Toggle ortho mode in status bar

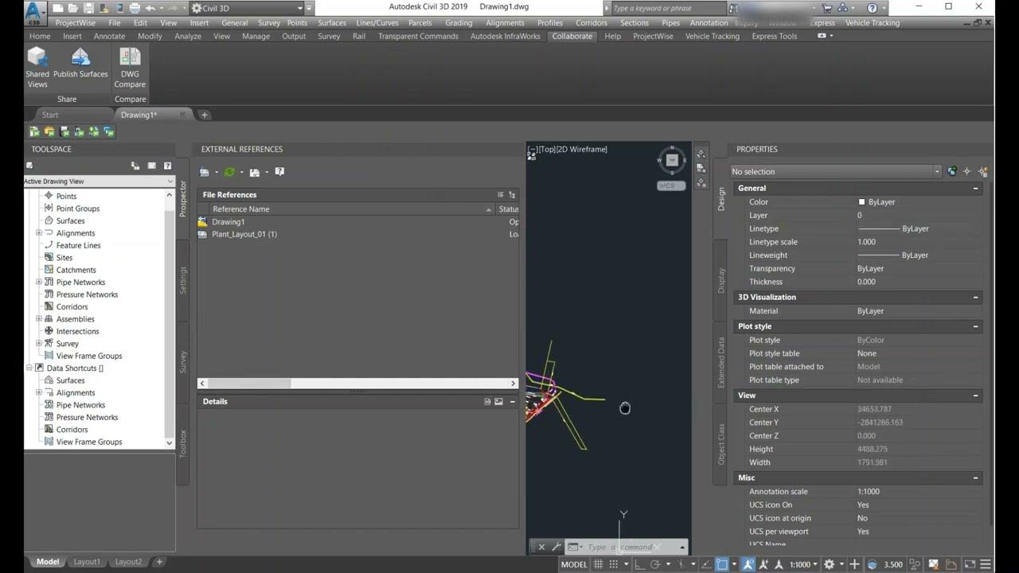click(639, 564)
